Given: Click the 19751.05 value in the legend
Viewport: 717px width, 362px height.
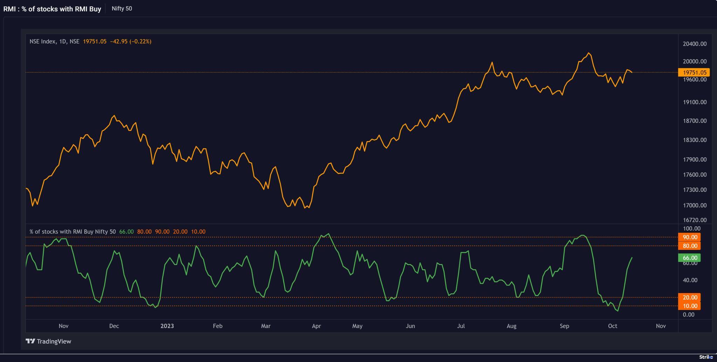Looking at the screenshot, I should tap(95, 41).
